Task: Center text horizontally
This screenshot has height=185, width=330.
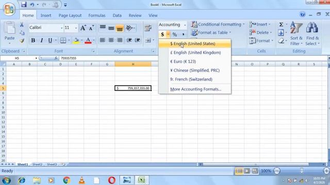Action: (x=111, y=40)
